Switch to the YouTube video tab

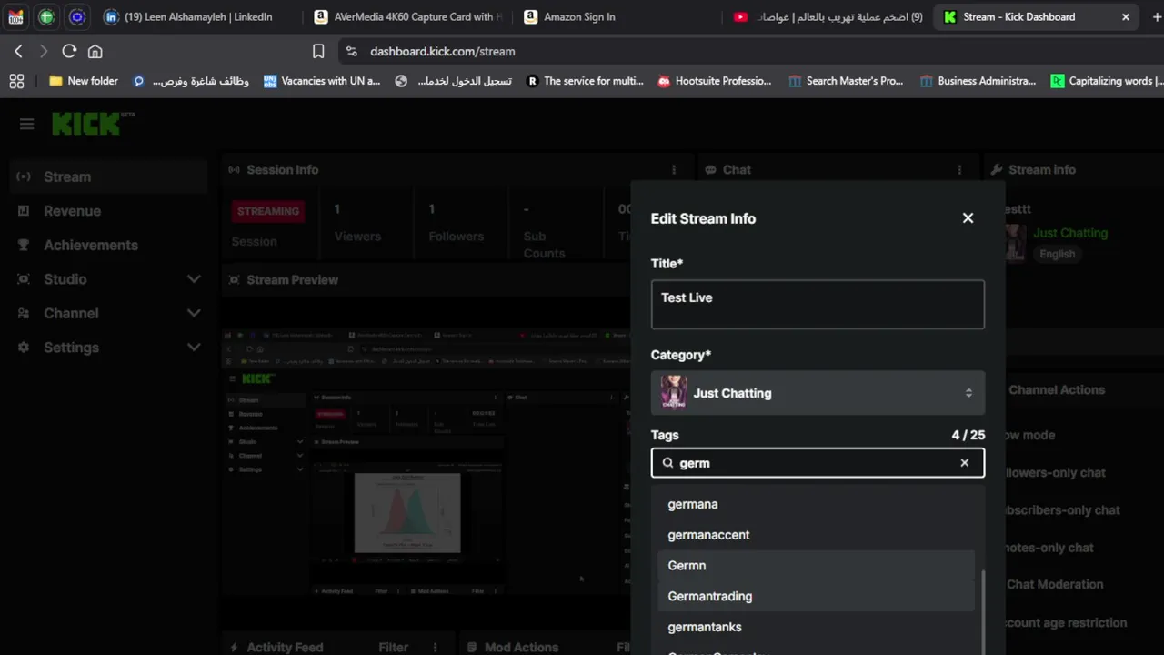pos(828,16)
